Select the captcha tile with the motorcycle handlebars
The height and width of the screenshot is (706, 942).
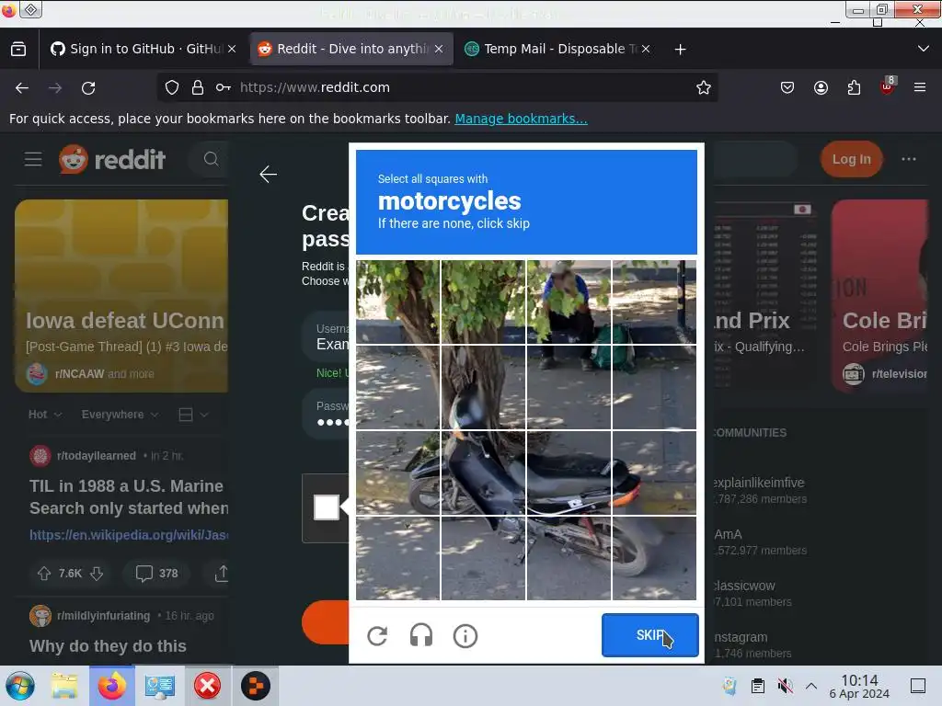[x=483, y=388]
